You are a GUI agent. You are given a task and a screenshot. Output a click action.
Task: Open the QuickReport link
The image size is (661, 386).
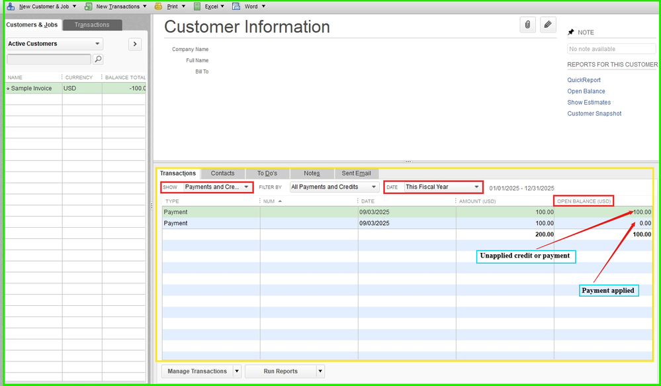(584, 80)
